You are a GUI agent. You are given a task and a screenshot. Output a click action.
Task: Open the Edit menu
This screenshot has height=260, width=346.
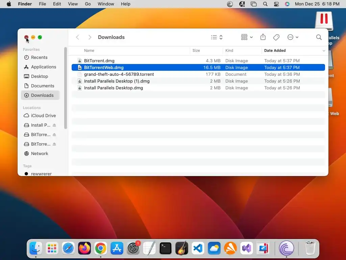pos(57,4)
